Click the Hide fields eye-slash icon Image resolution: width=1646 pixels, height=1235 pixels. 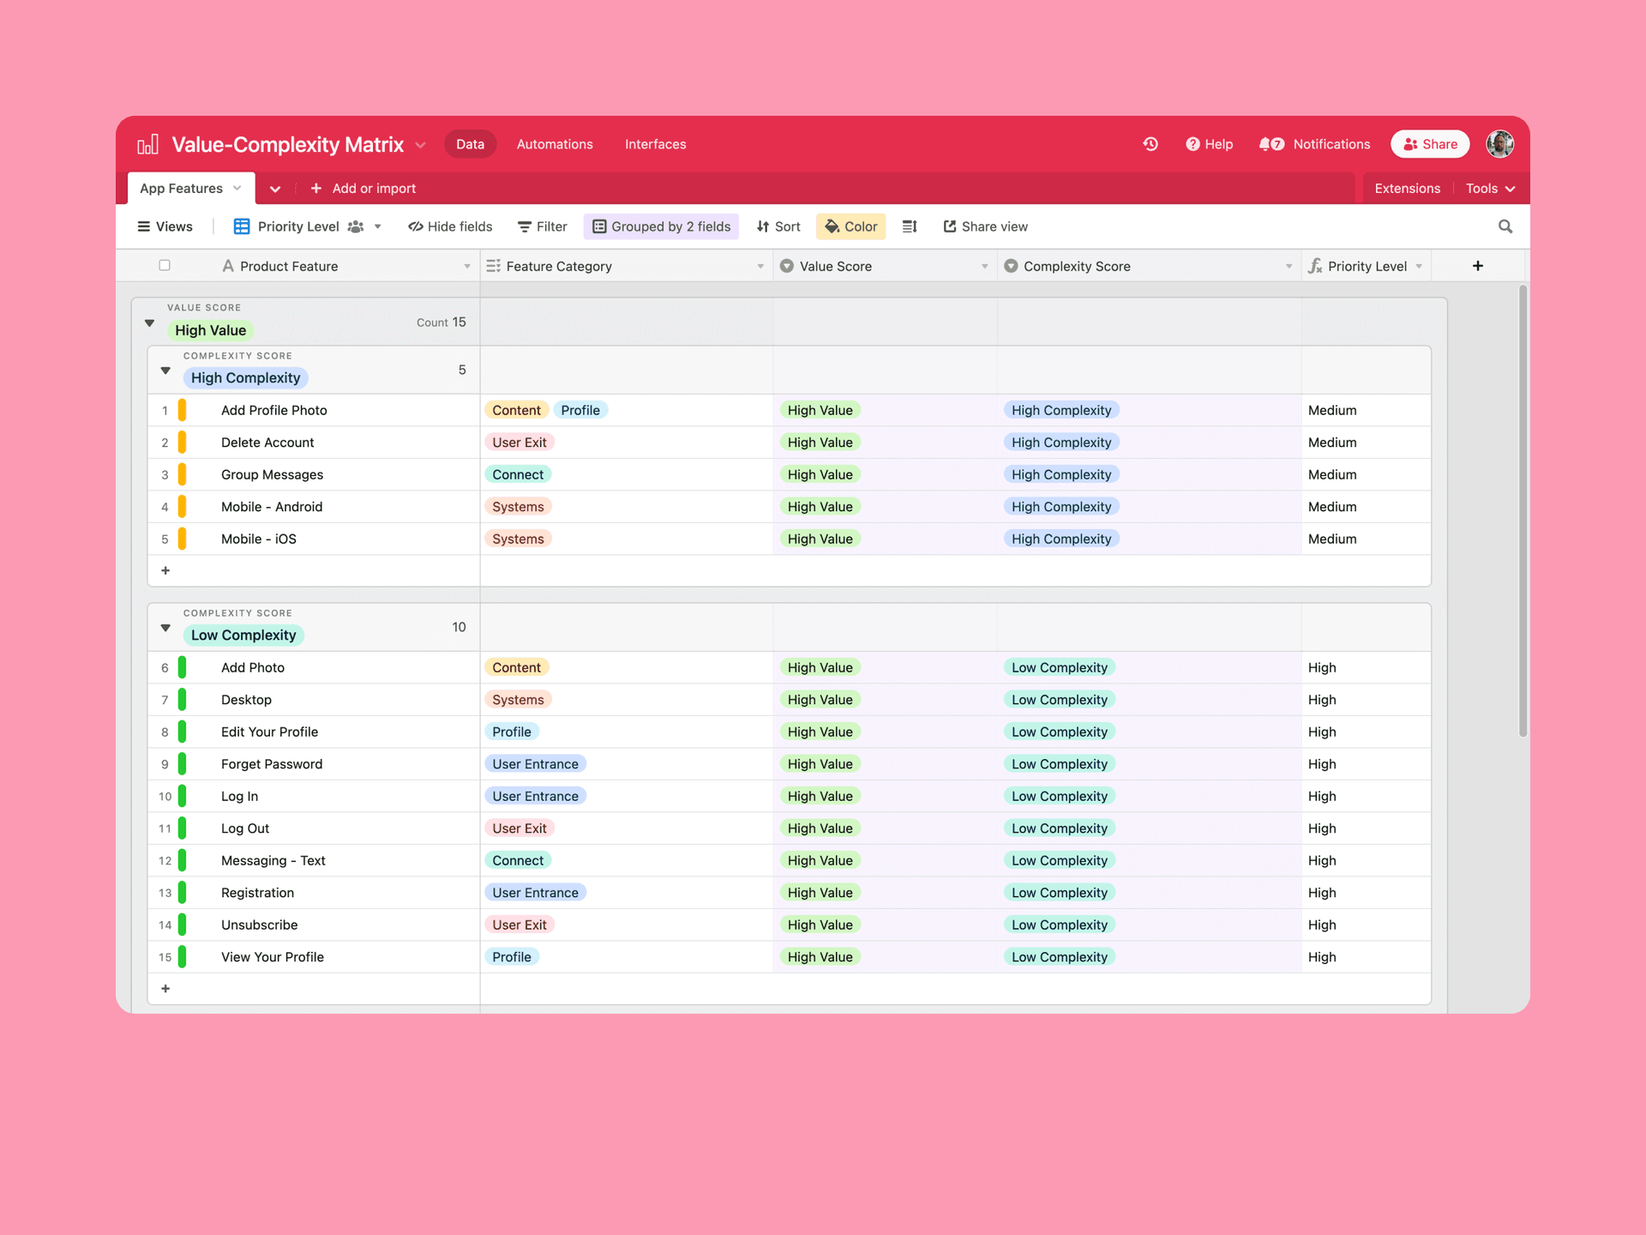coord(416,226)
